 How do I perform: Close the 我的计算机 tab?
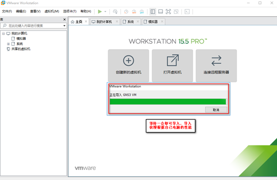pyautogui.click(x=117, y=21)
